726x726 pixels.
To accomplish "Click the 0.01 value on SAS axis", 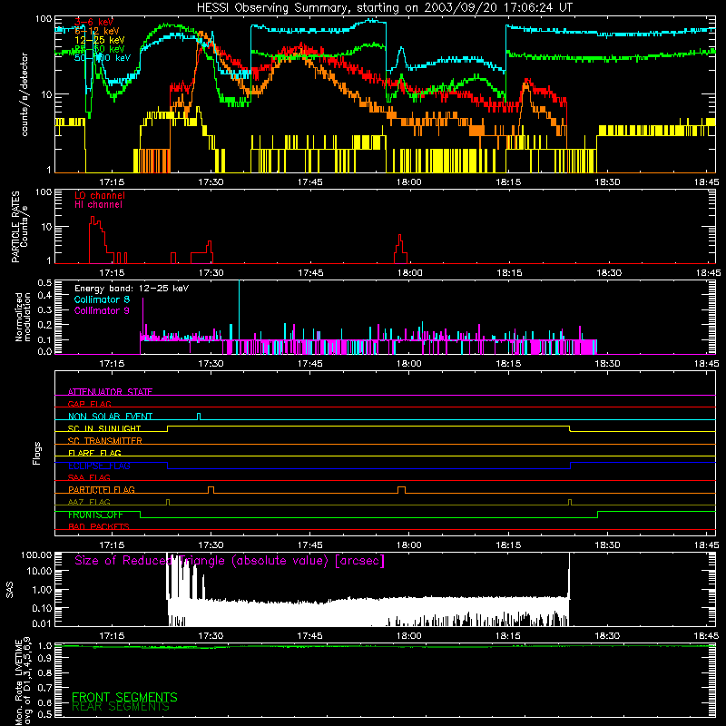I will (42, 623).
